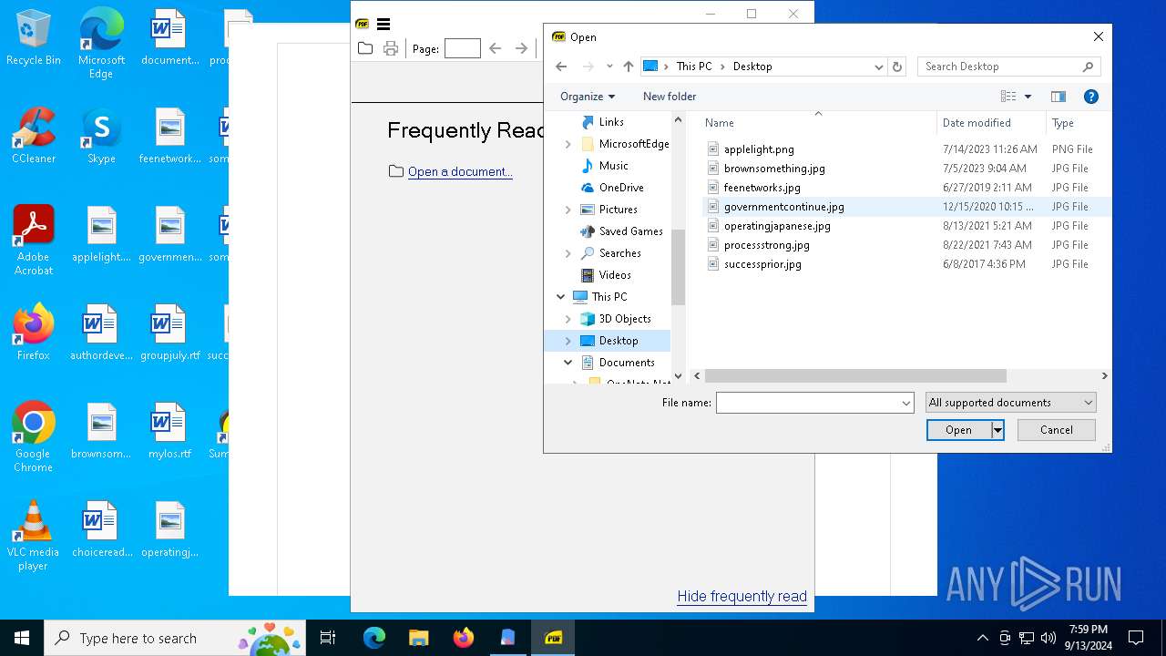Viewport: 1166px width, 656px height.
Task: Navigate back in the Open dialog
Action: 561,67
